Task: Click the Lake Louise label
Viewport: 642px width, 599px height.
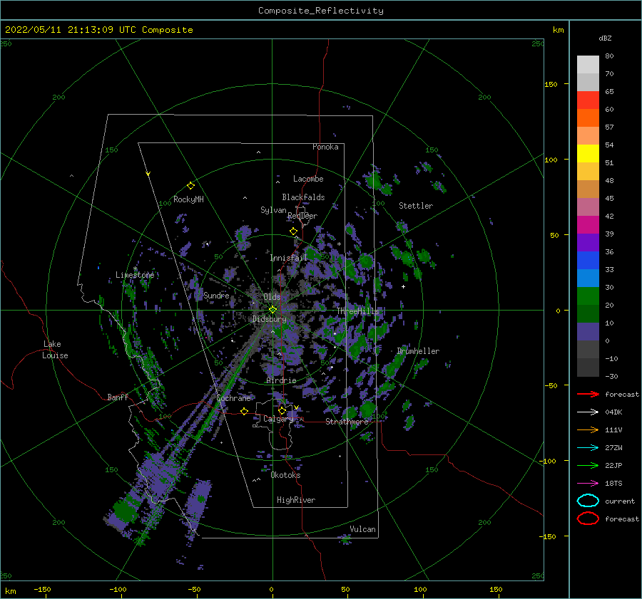Action: pyautogui.click(x=55, y=350)
